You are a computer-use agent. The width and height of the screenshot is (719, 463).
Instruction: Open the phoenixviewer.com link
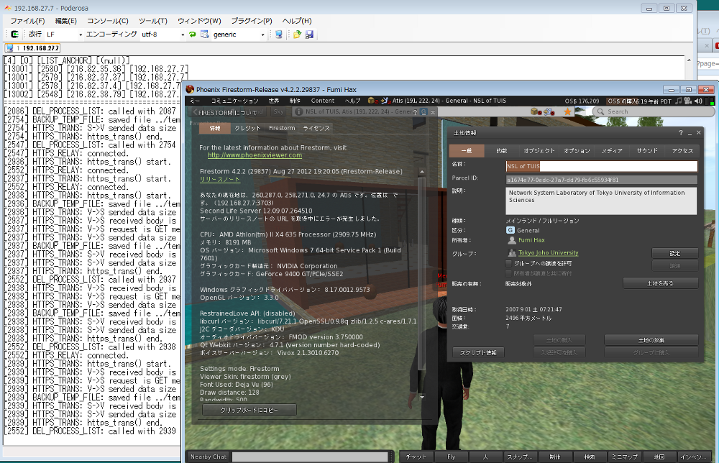tap(255, 155)
